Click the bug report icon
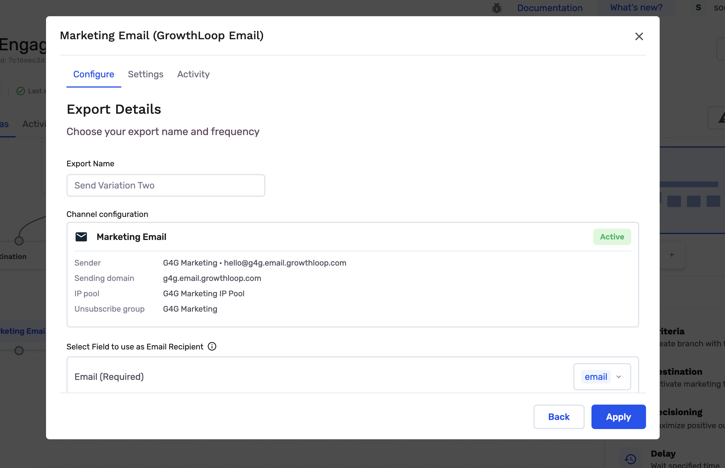Screen dimensions: 725x468 click(x=497, y=8)
